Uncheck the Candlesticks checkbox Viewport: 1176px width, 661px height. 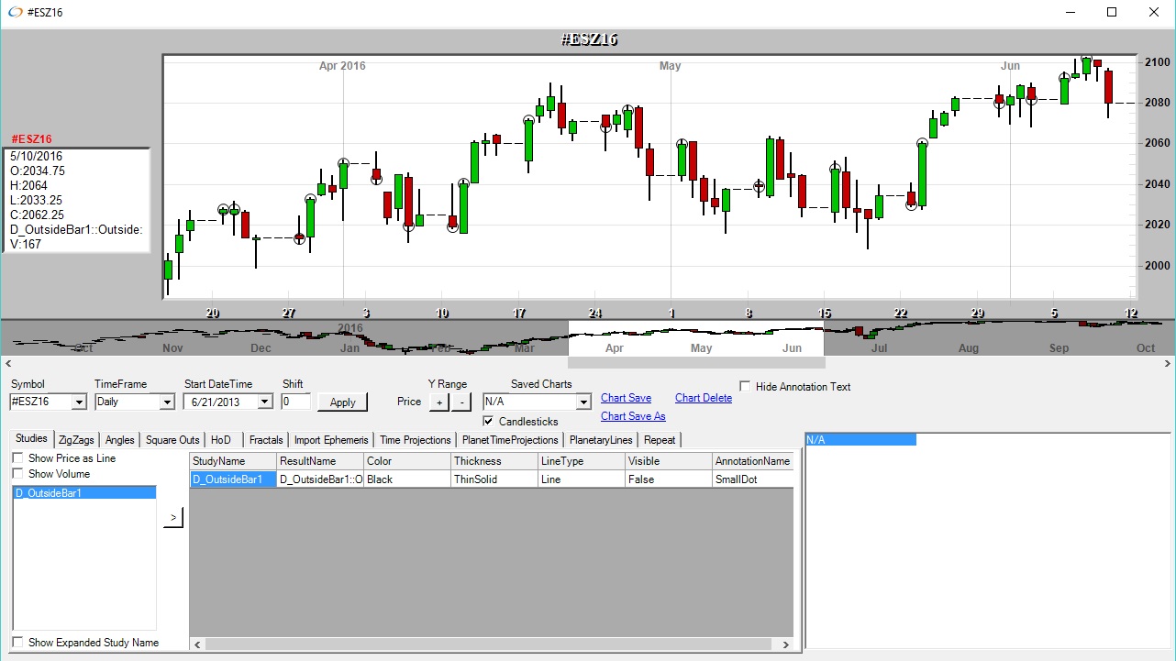(488, 422)
